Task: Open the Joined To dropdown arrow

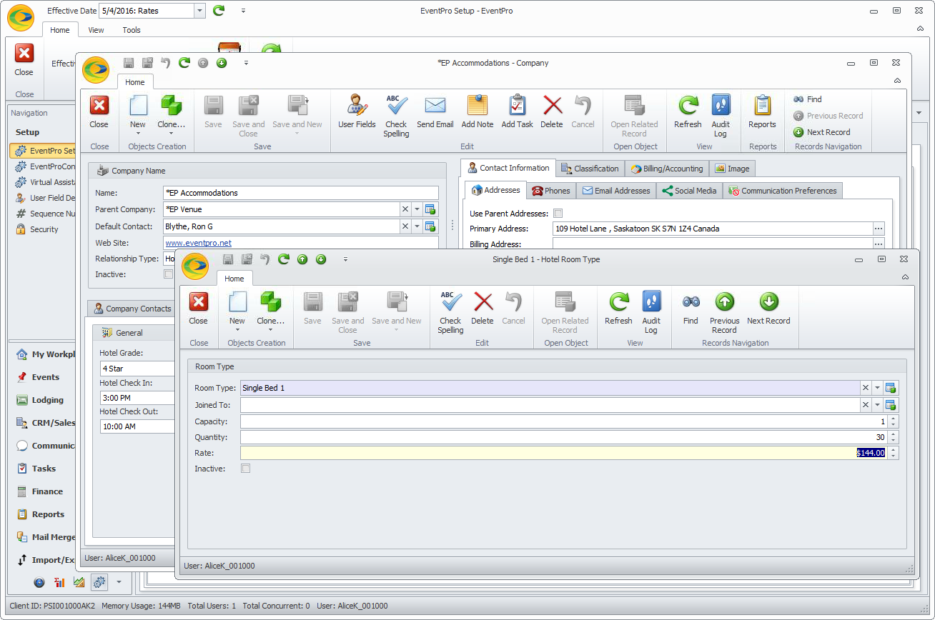Action: click(x=878, y=405)
